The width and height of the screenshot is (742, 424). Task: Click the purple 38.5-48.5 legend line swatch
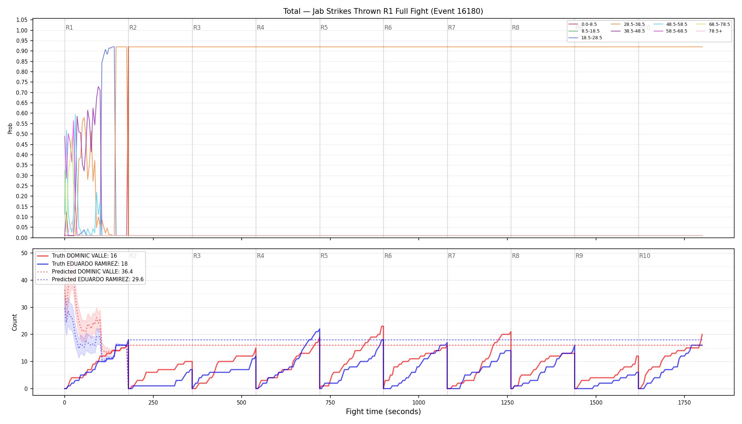616,31
